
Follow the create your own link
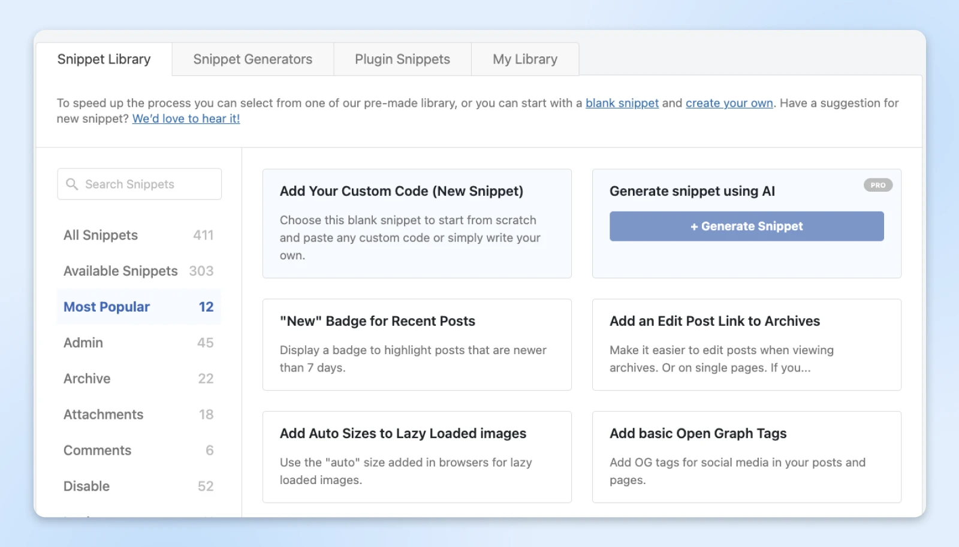(729, 103)
